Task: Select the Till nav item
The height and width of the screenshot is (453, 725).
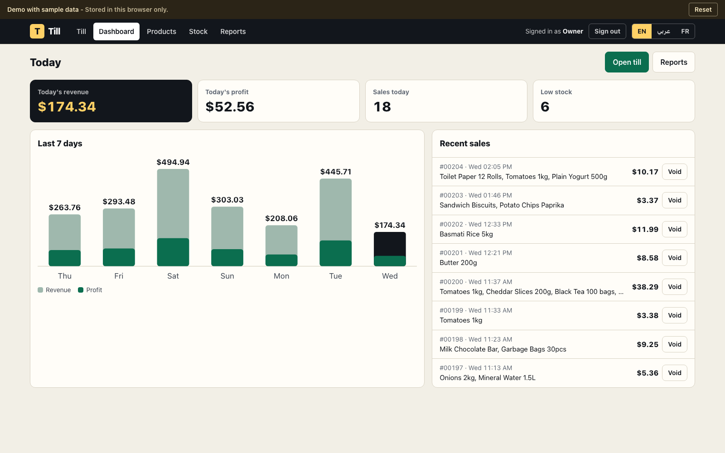Action: coord(81,31)
